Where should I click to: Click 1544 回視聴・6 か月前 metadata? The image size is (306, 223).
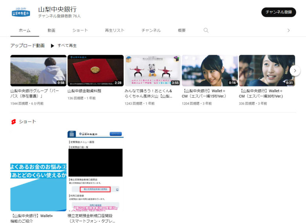[27, 104]
